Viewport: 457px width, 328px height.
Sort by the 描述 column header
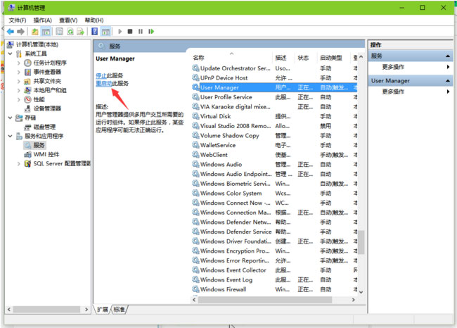coord(283,58)
